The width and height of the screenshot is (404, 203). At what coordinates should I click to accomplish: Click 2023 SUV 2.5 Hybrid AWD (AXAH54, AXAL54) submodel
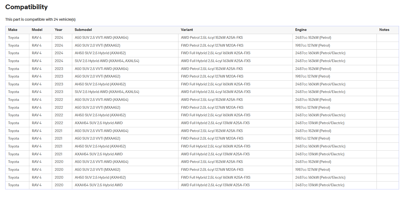[125, 92]
